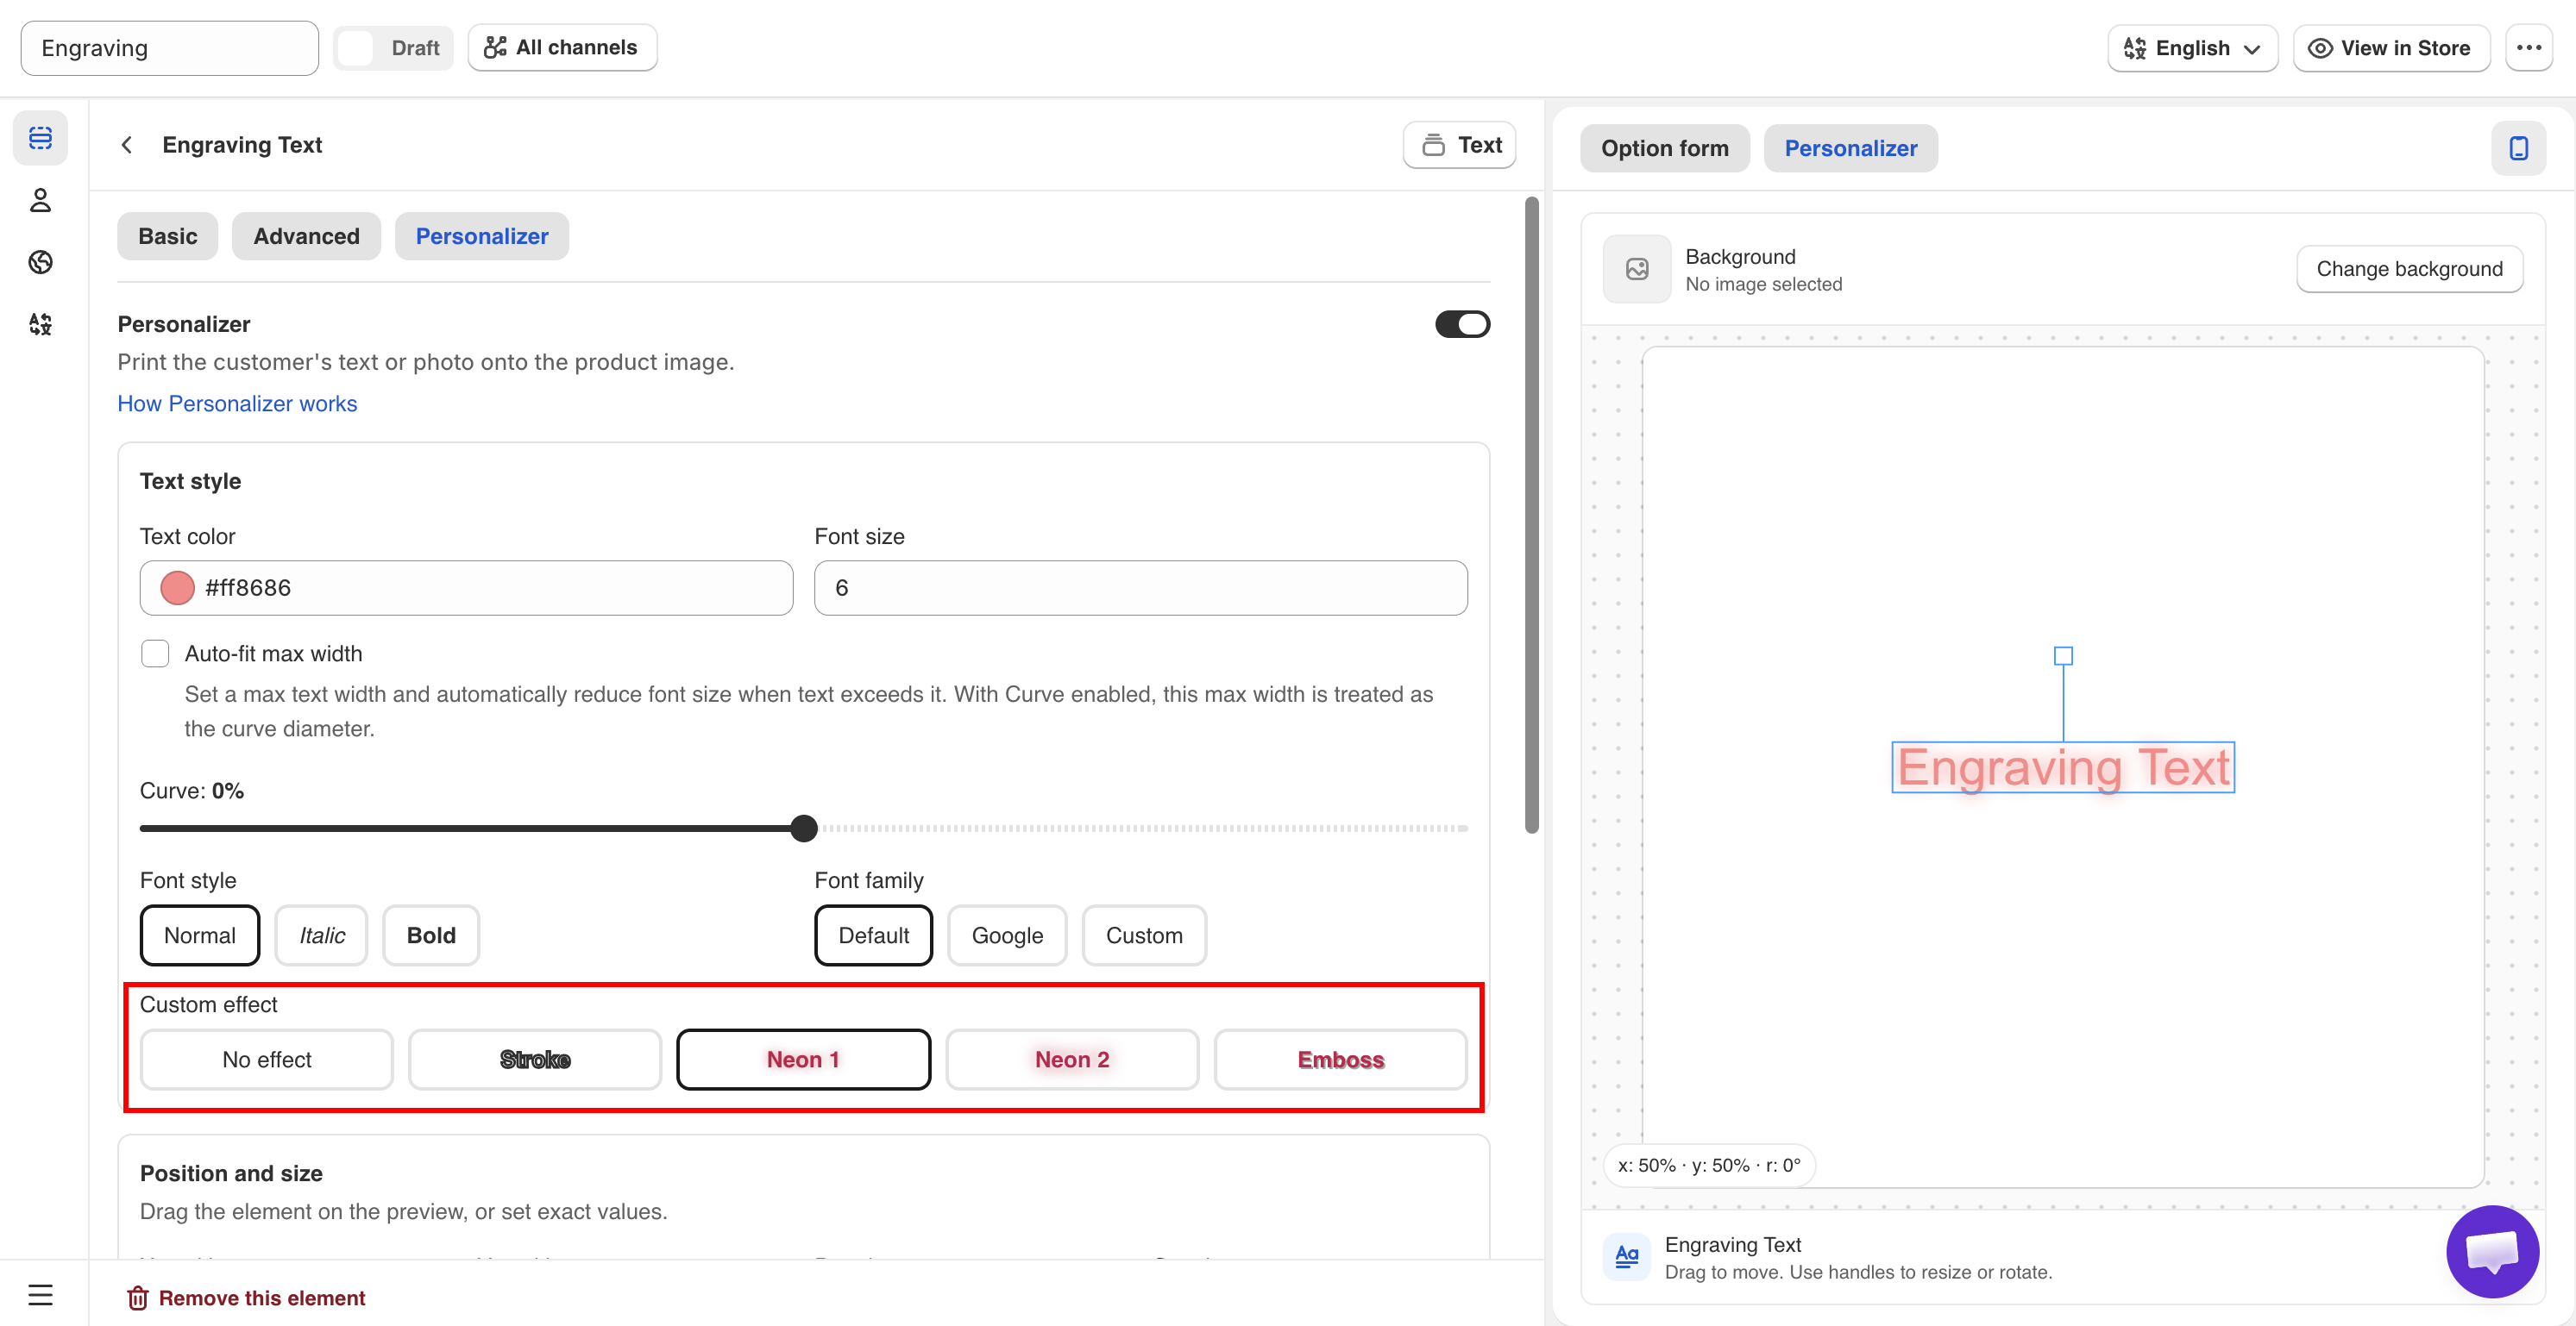The width and height of the screenshot is (2576, 1326).
Task: Click Remove this element
Action: point(246,1297)
